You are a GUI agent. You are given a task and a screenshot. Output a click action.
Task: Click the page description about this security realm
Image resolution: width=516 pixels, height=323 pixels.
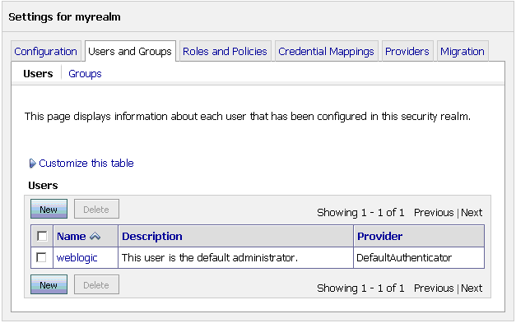(x=248, y=117)
